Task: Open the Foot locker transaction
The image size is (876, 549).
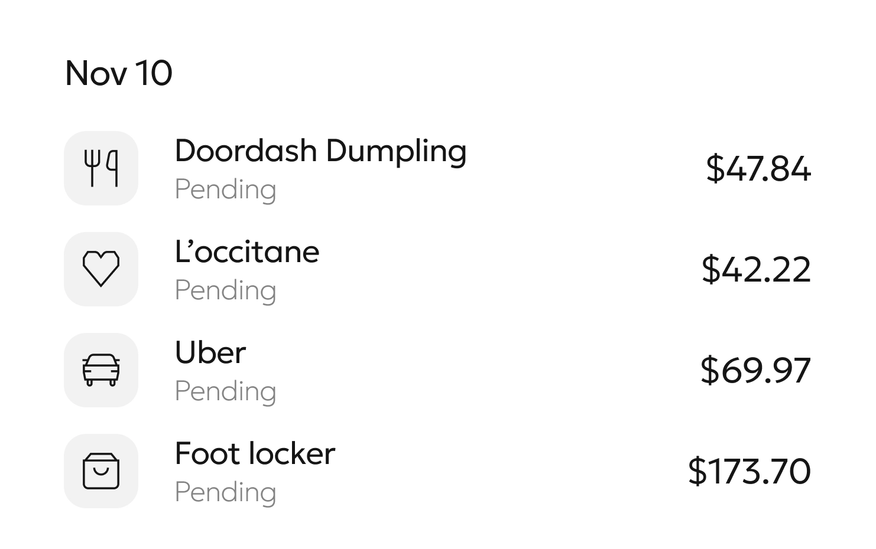Action: (x=255, y=454)
